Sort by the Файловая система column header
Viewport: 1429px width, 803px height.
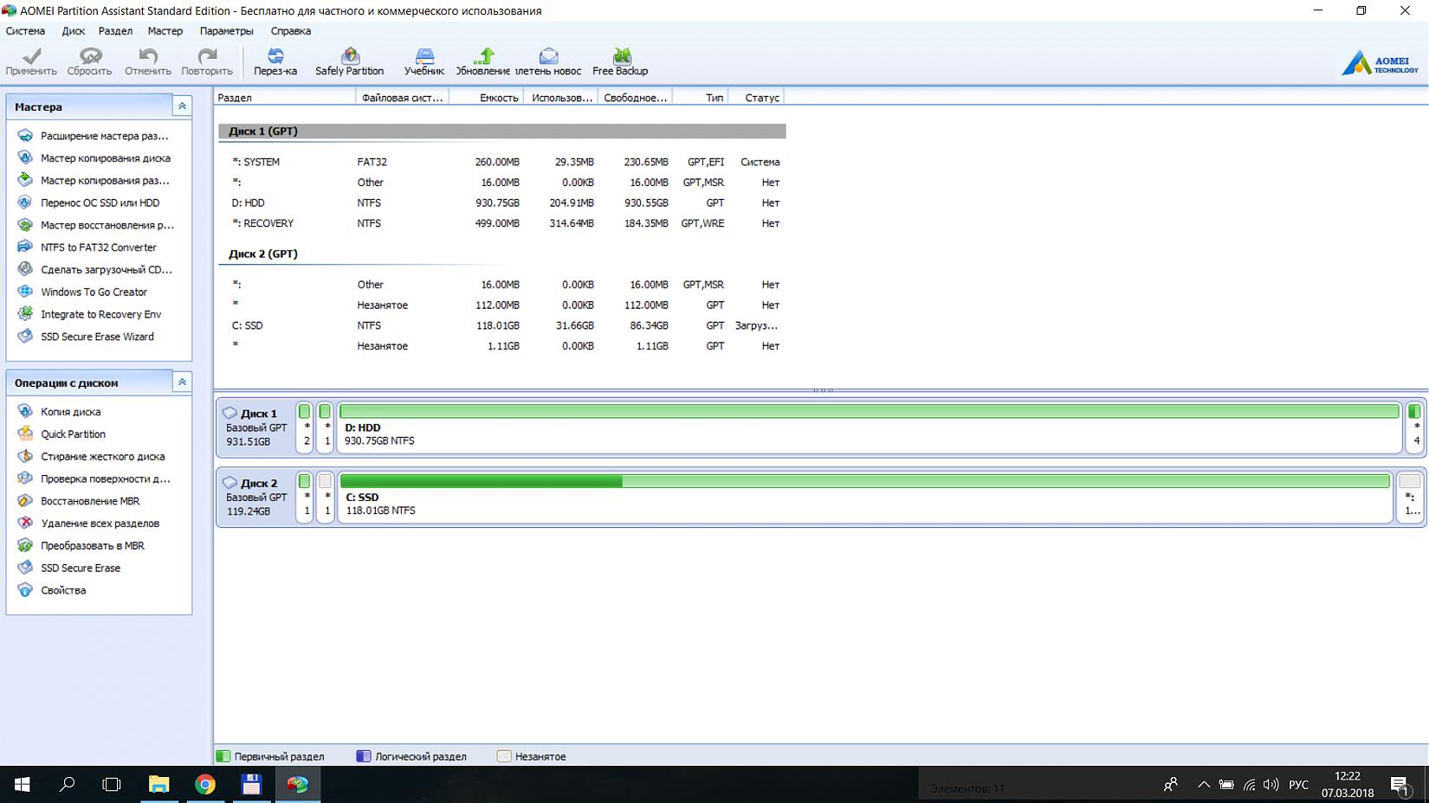point(403,98)
